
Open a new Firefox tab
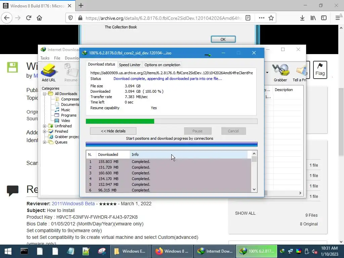[x=81, y=5]
